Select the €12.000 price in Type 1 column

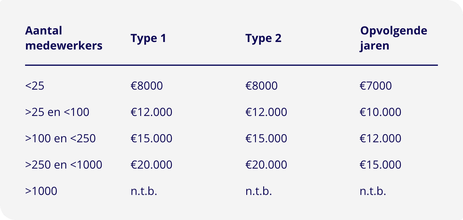pos(152,112)
